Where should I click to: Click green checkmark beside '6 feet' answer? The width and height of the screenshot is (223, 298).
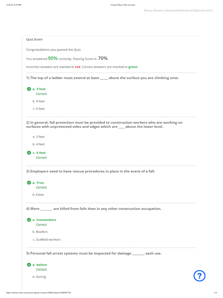pos(29,152)
